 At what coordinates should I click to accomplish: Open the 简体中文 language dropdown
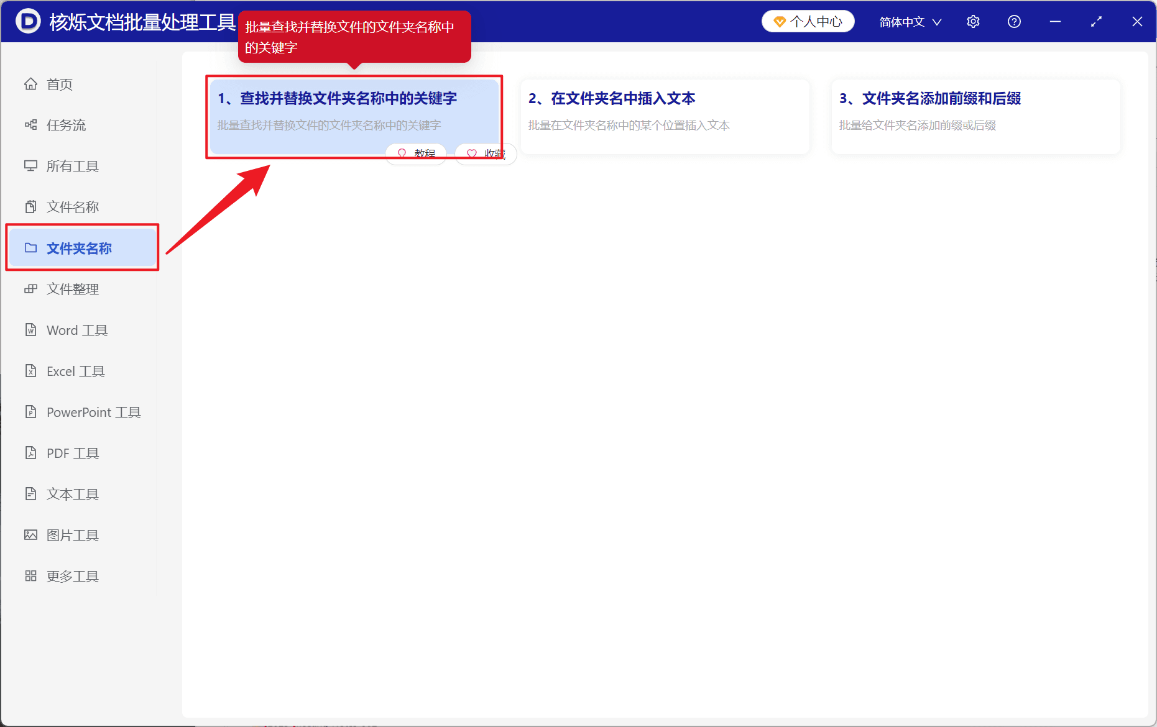tap(910, 22)
